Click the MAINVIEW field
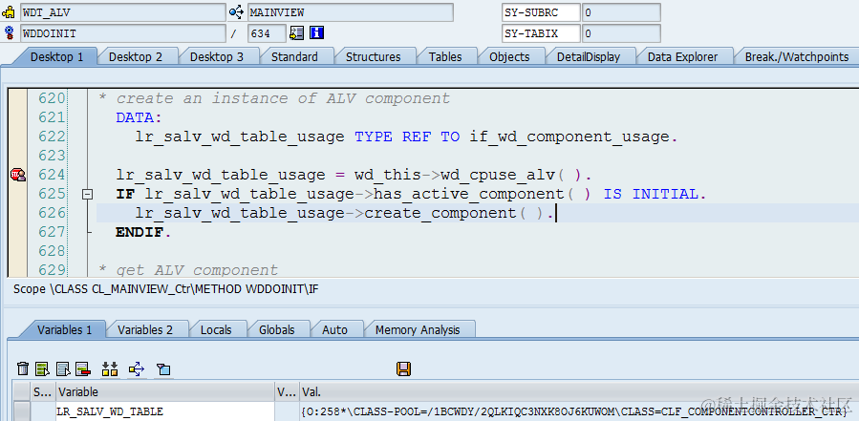859x421 pixels. pos(351,12)
